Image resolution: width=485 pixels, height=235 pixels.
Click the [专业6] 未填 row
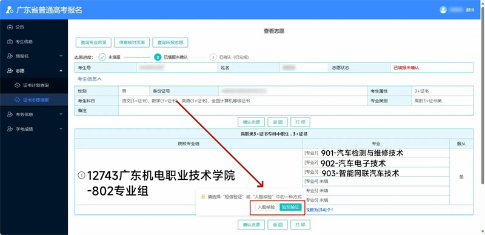click(x=376, y=200)
